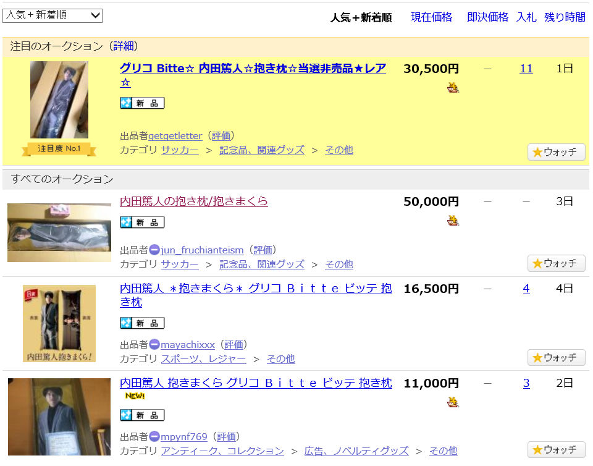Screen dimensions: 593x466
Task: Open the 人気+新着順 sort dropdown
Action: [x=53, y=15]
